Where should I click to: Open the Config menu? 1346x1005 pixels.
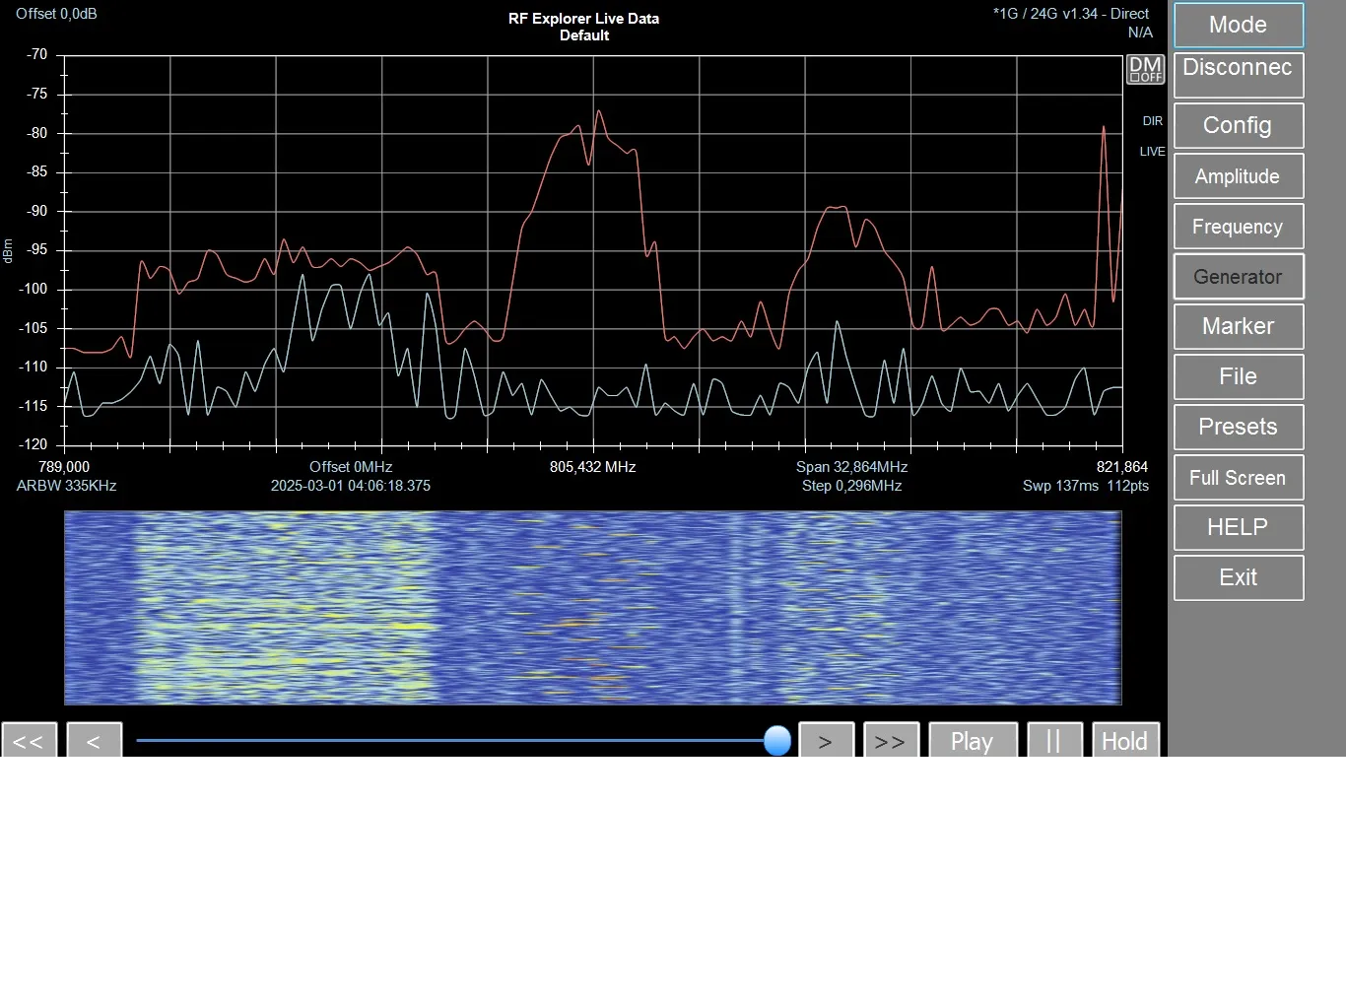tap(1239, 125)
